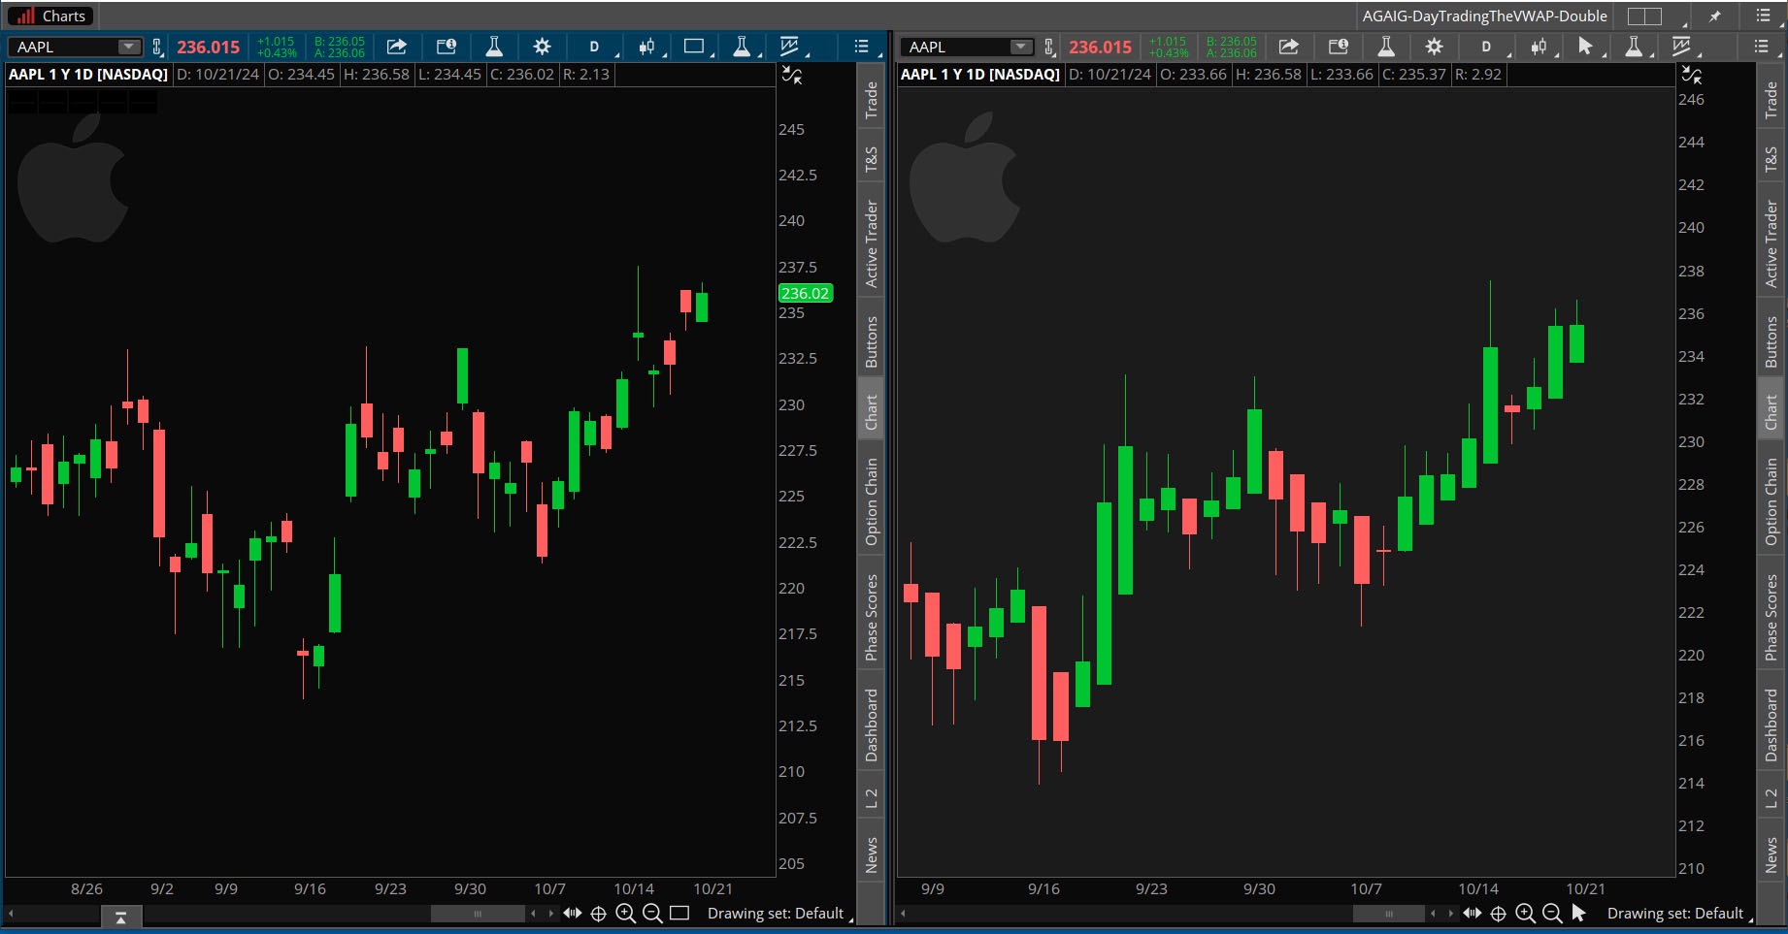Click symbol link clip icon, right chart
The height and width of the screenshot is (934, 1788).
pyautogui.click(x=1049, y=47)
